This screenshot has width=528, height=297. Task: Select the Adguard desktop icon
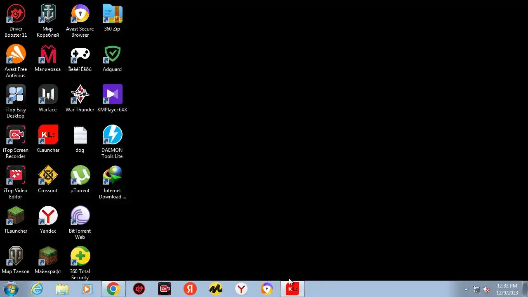point(112,59)
